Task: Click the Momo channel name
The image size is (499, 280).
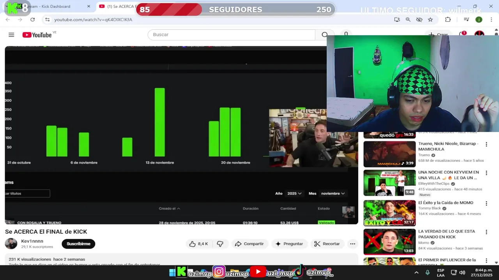Action: coord(424,243)
